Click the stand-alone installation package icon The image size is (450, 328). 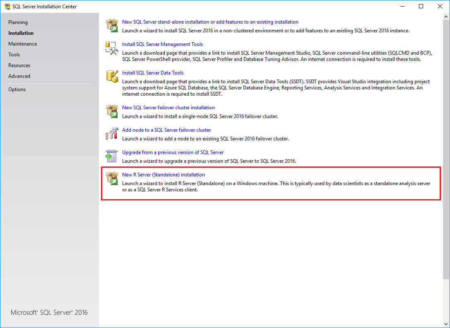(112, 25)
